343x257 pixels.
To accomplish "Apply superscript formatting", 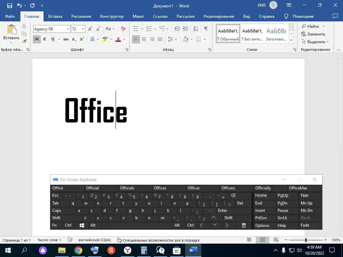I will (82, 39).
